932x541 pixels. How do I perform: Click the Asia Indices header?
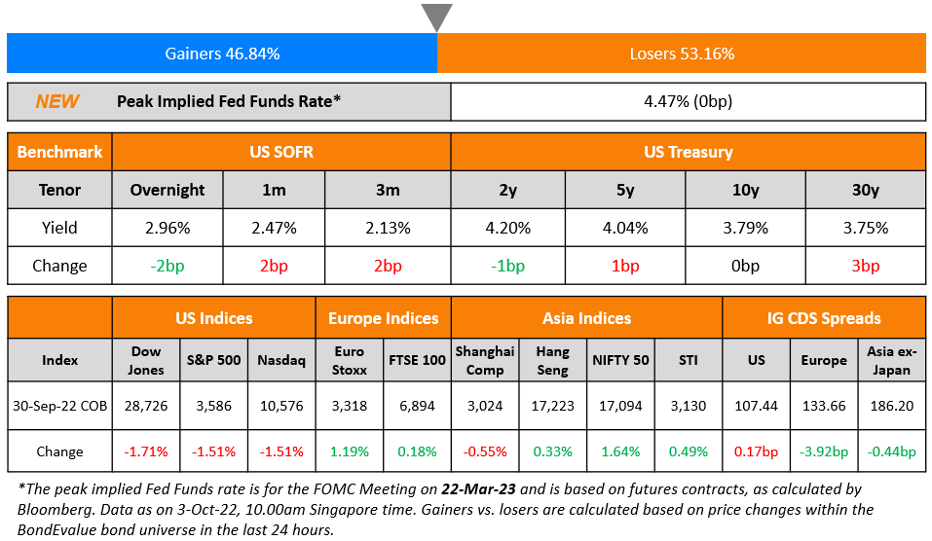coord(586,318)
